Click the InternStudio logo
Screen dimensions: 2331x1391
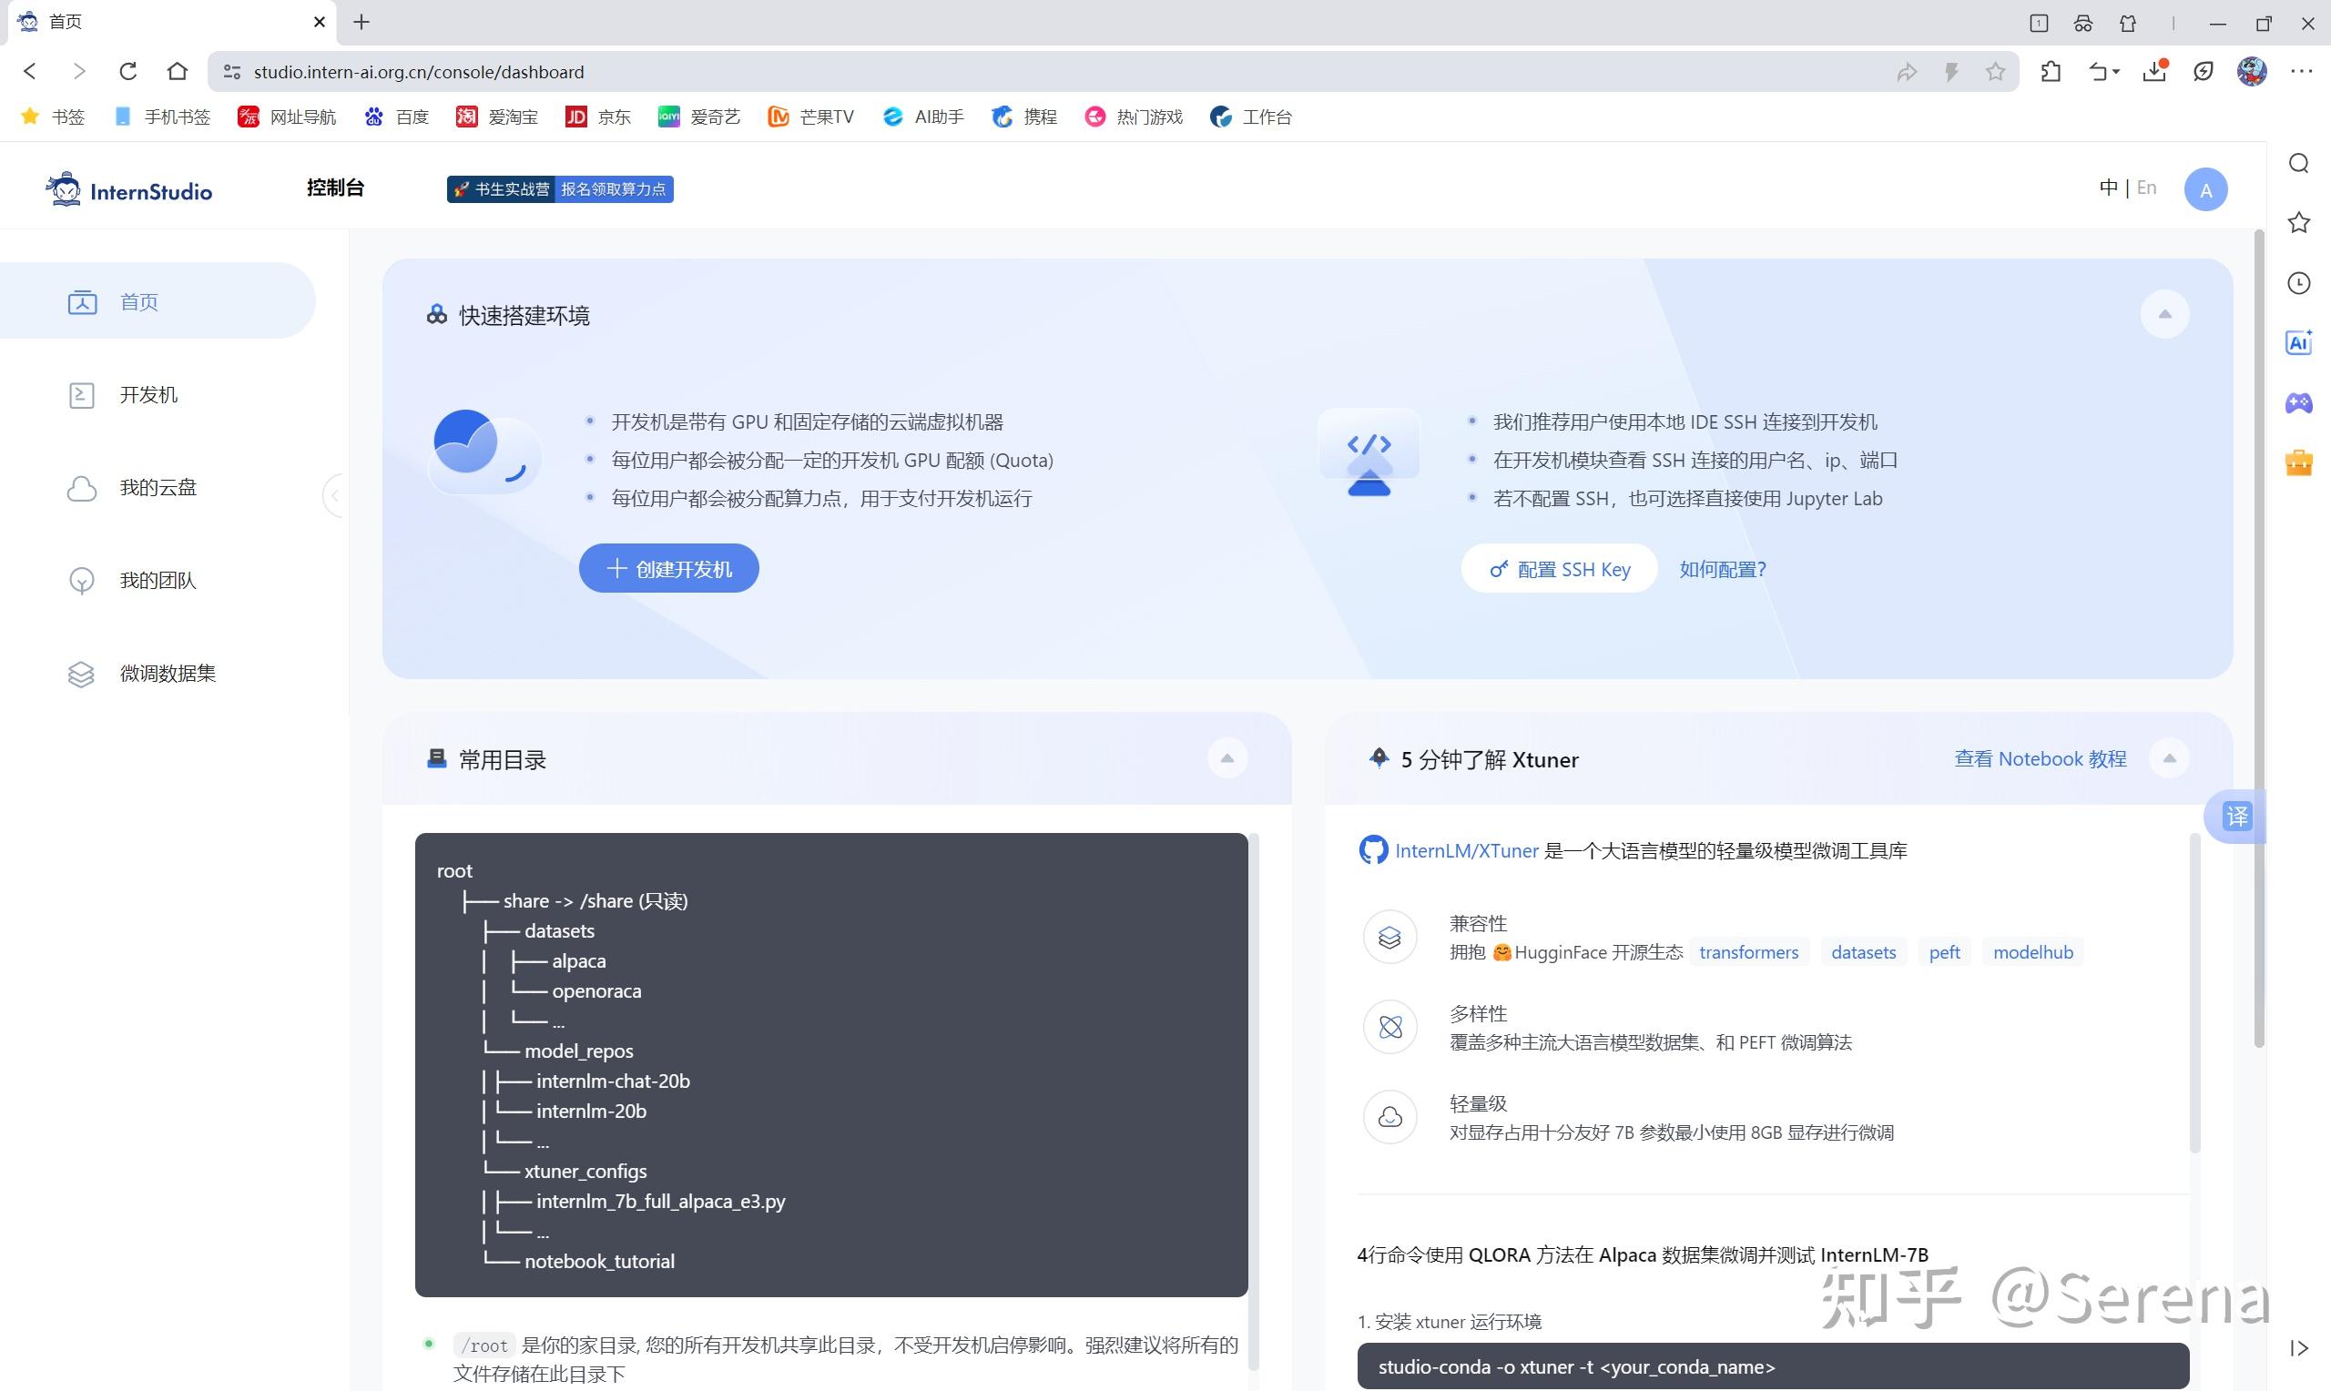[x=128, y=189]
